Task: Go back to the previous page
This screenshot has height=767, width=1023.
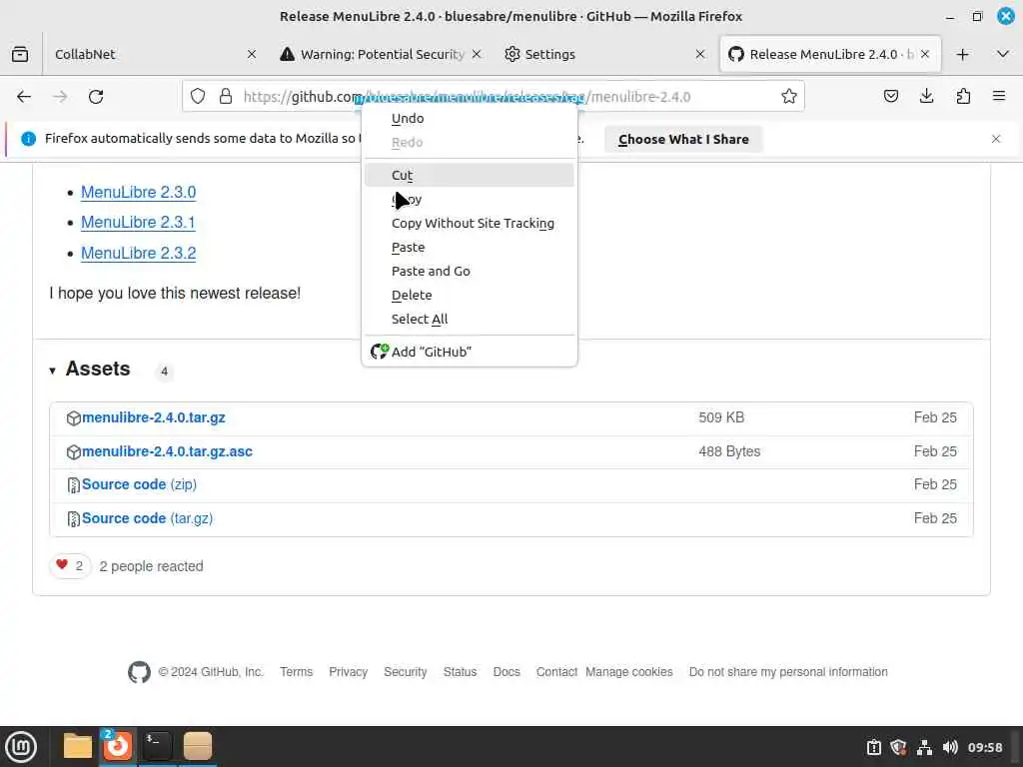Action: (x=24, y=97)
